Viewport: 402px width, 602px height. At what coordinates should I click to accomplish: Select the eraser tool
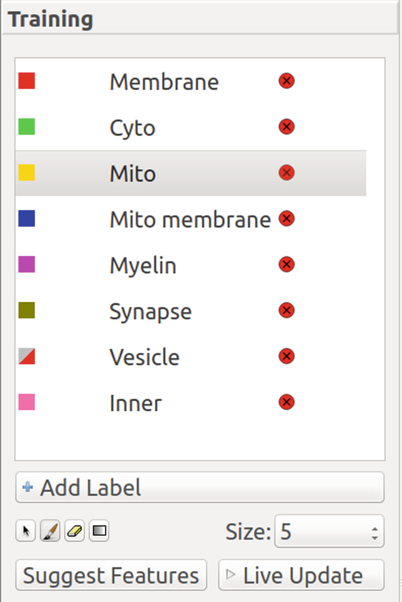[74, 531]
